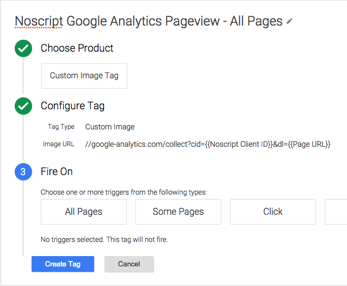Click the pencil icon to rename tag
Viewport: 347px width, 286px height.
(289, 21)
